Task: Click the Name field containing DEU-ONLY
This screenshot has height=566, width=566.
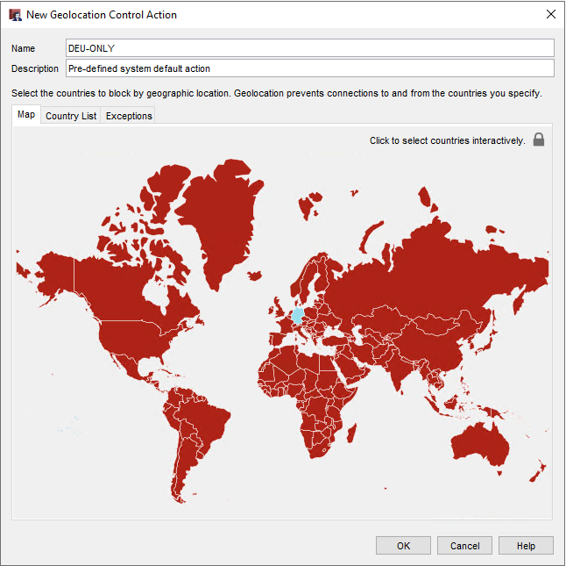Action: pos(310,47)
